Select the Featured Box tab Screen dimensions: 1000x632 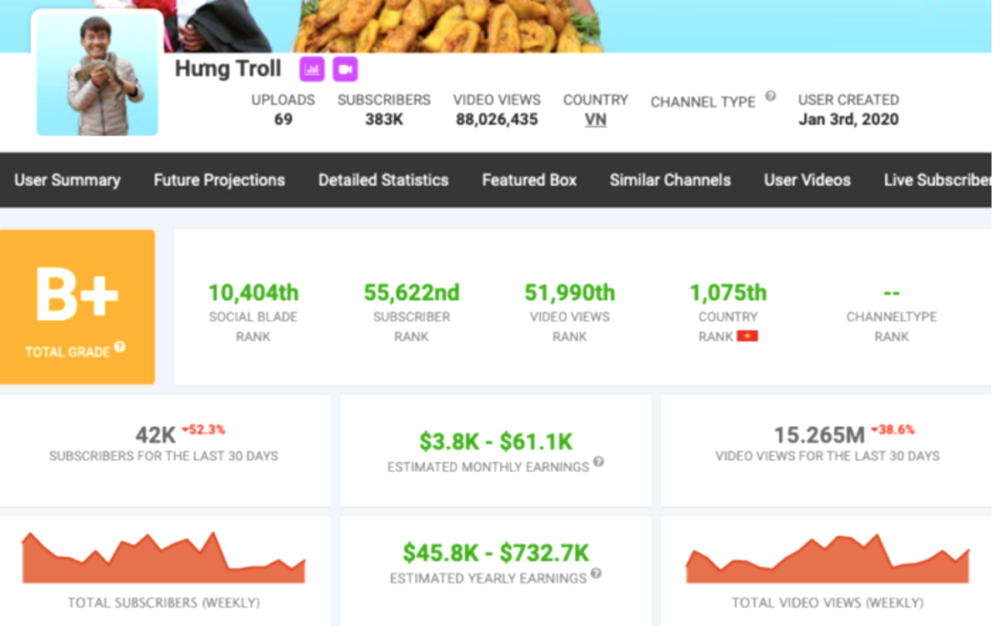tap(529, 180)
